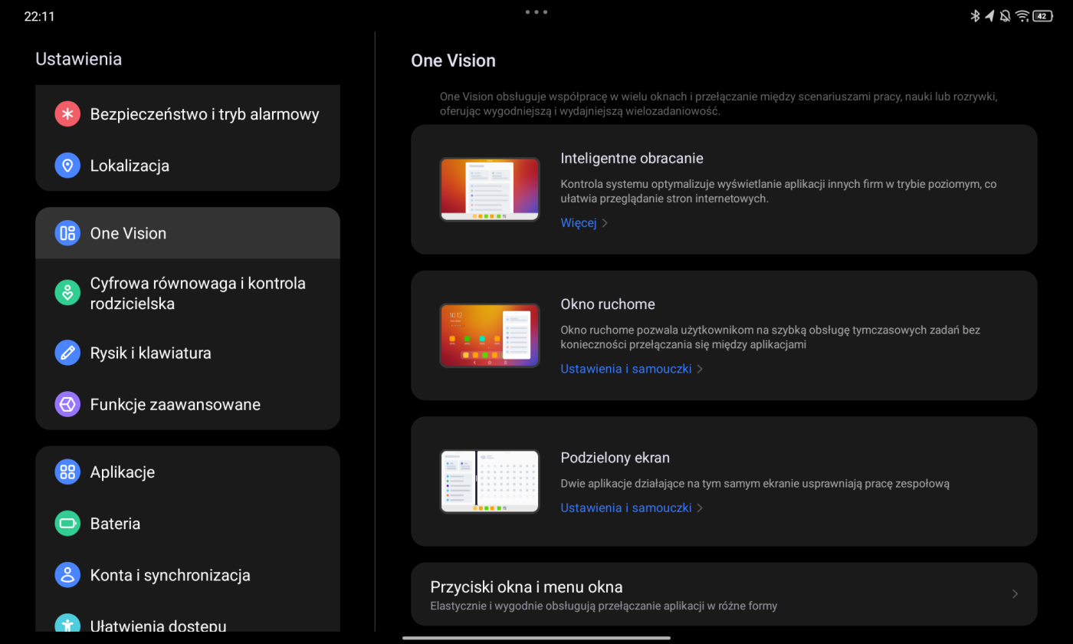Image resolution: width=1073 pixels, height=644 pixels.
Task: Open Więcej link under Inteligentne obracanie
Action: [x=578, y=223]
